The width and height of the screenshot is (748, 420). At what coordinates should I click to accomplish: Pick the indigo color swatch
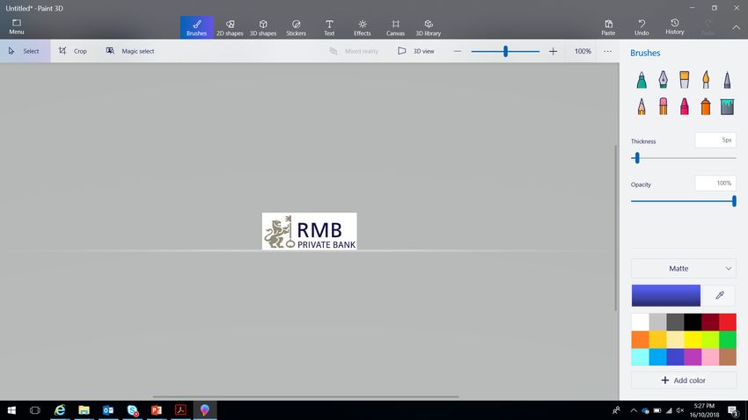click(x=675, y=357)
